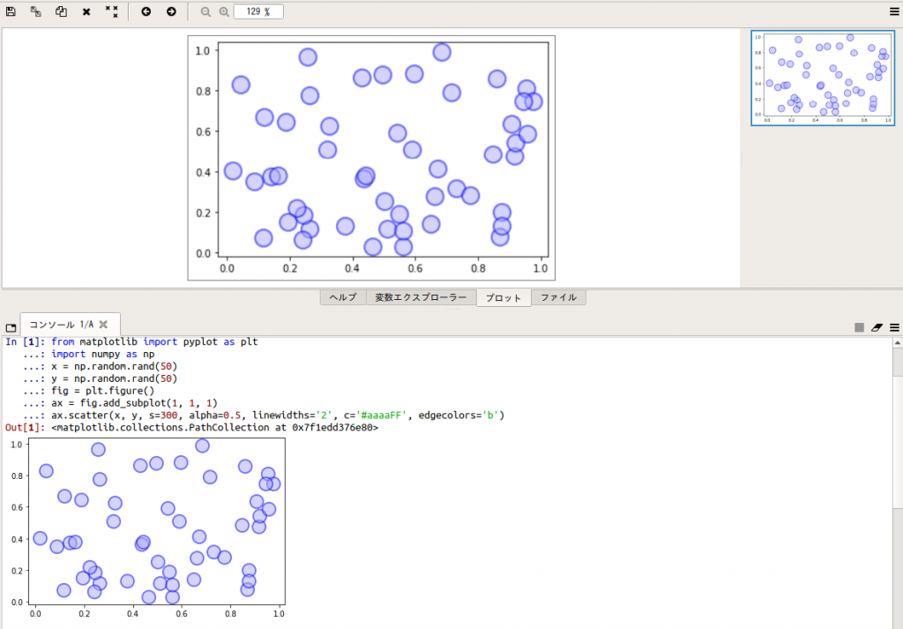The width and height of the screenshot is (903, 629).
Task: Clear console with eraser icon
Action: pyautogui.click(x=877, y=327)
